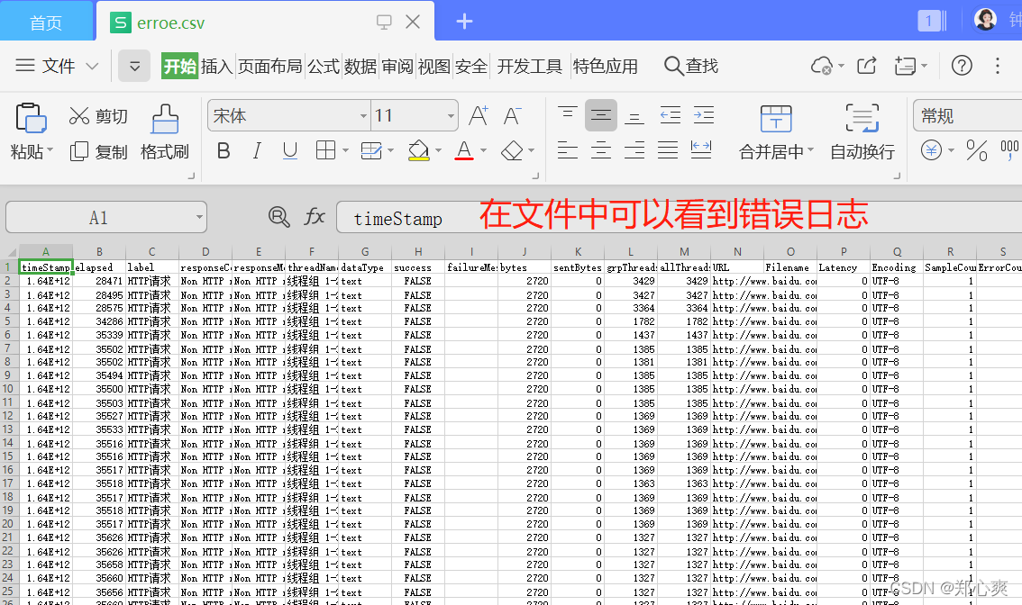
Task: Expand the border style dropdown arrow
Action: point(345,150)
